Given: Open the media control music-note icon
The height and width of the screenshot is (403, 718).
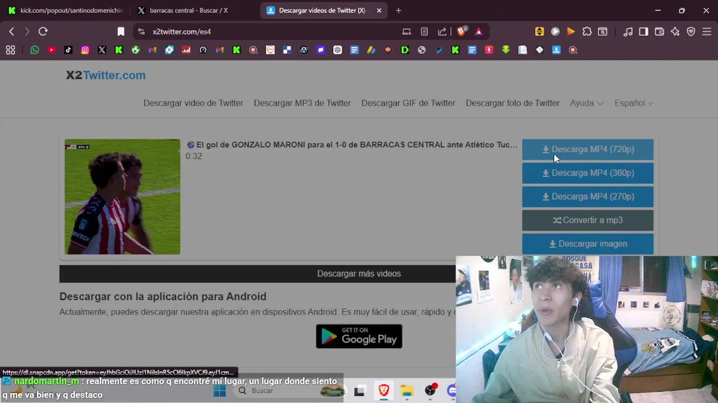Looking at the screenshot, I should 628,31.
